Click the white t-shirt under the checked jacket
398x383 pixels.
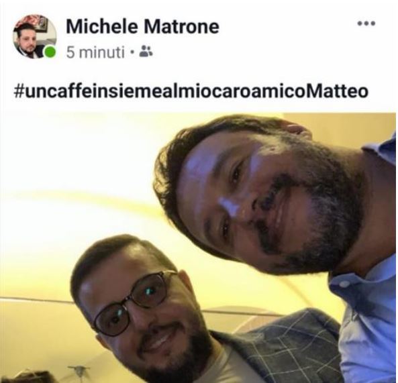[x=230, y=366]
